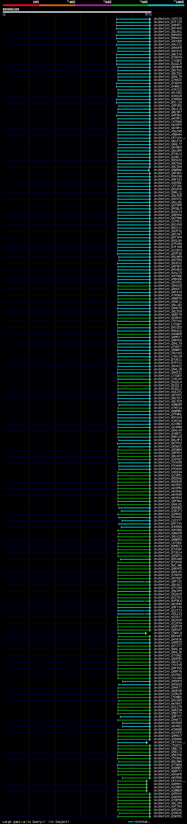
Task: Select hit label UniRef100_Q7FWM1
Action: (168, 414)
